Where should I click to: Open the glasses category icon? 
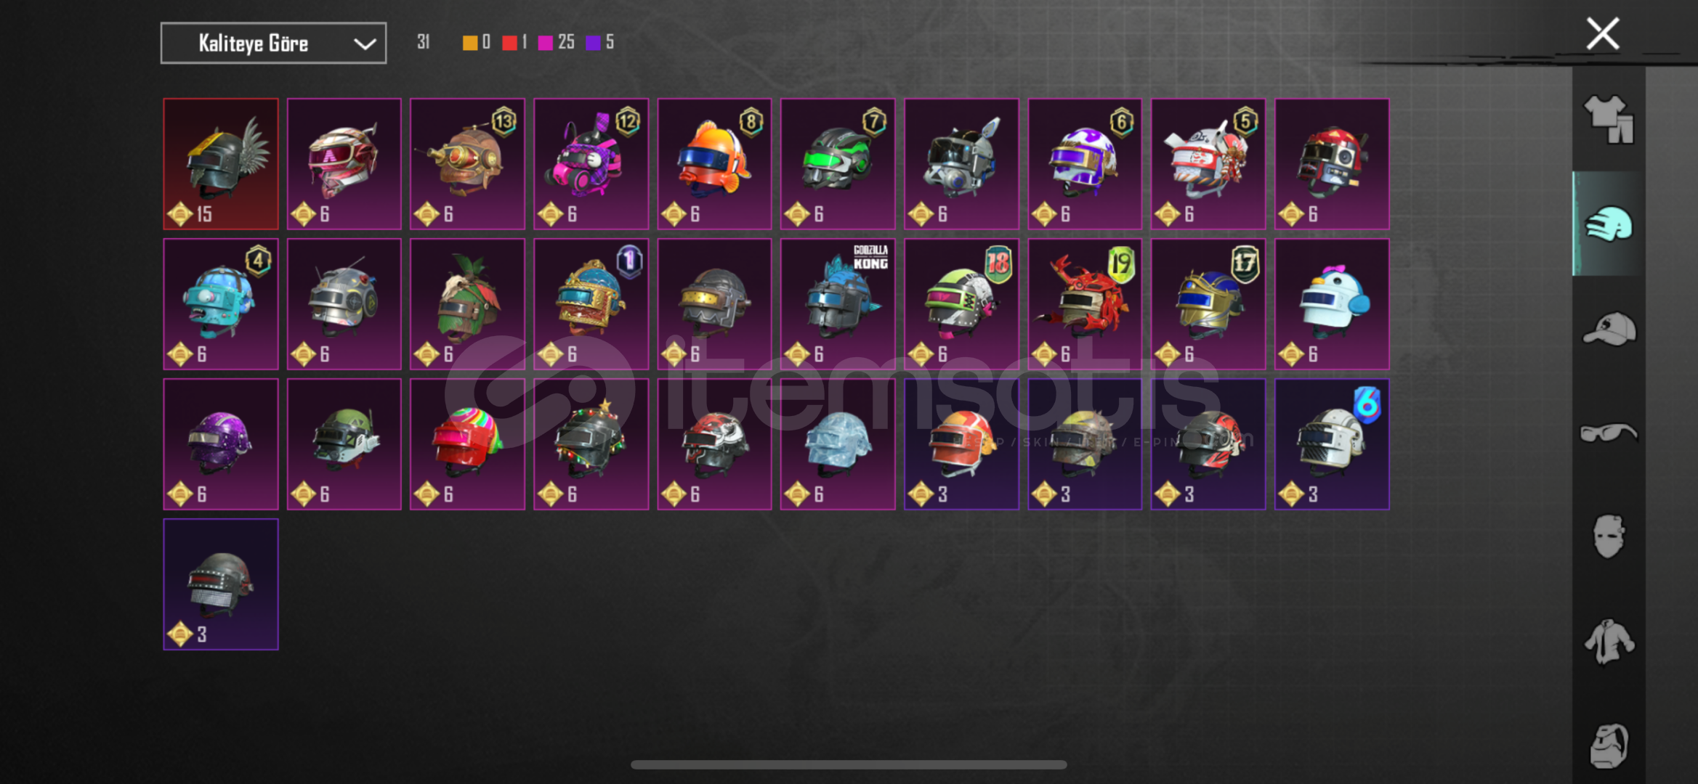(1609, 433)
